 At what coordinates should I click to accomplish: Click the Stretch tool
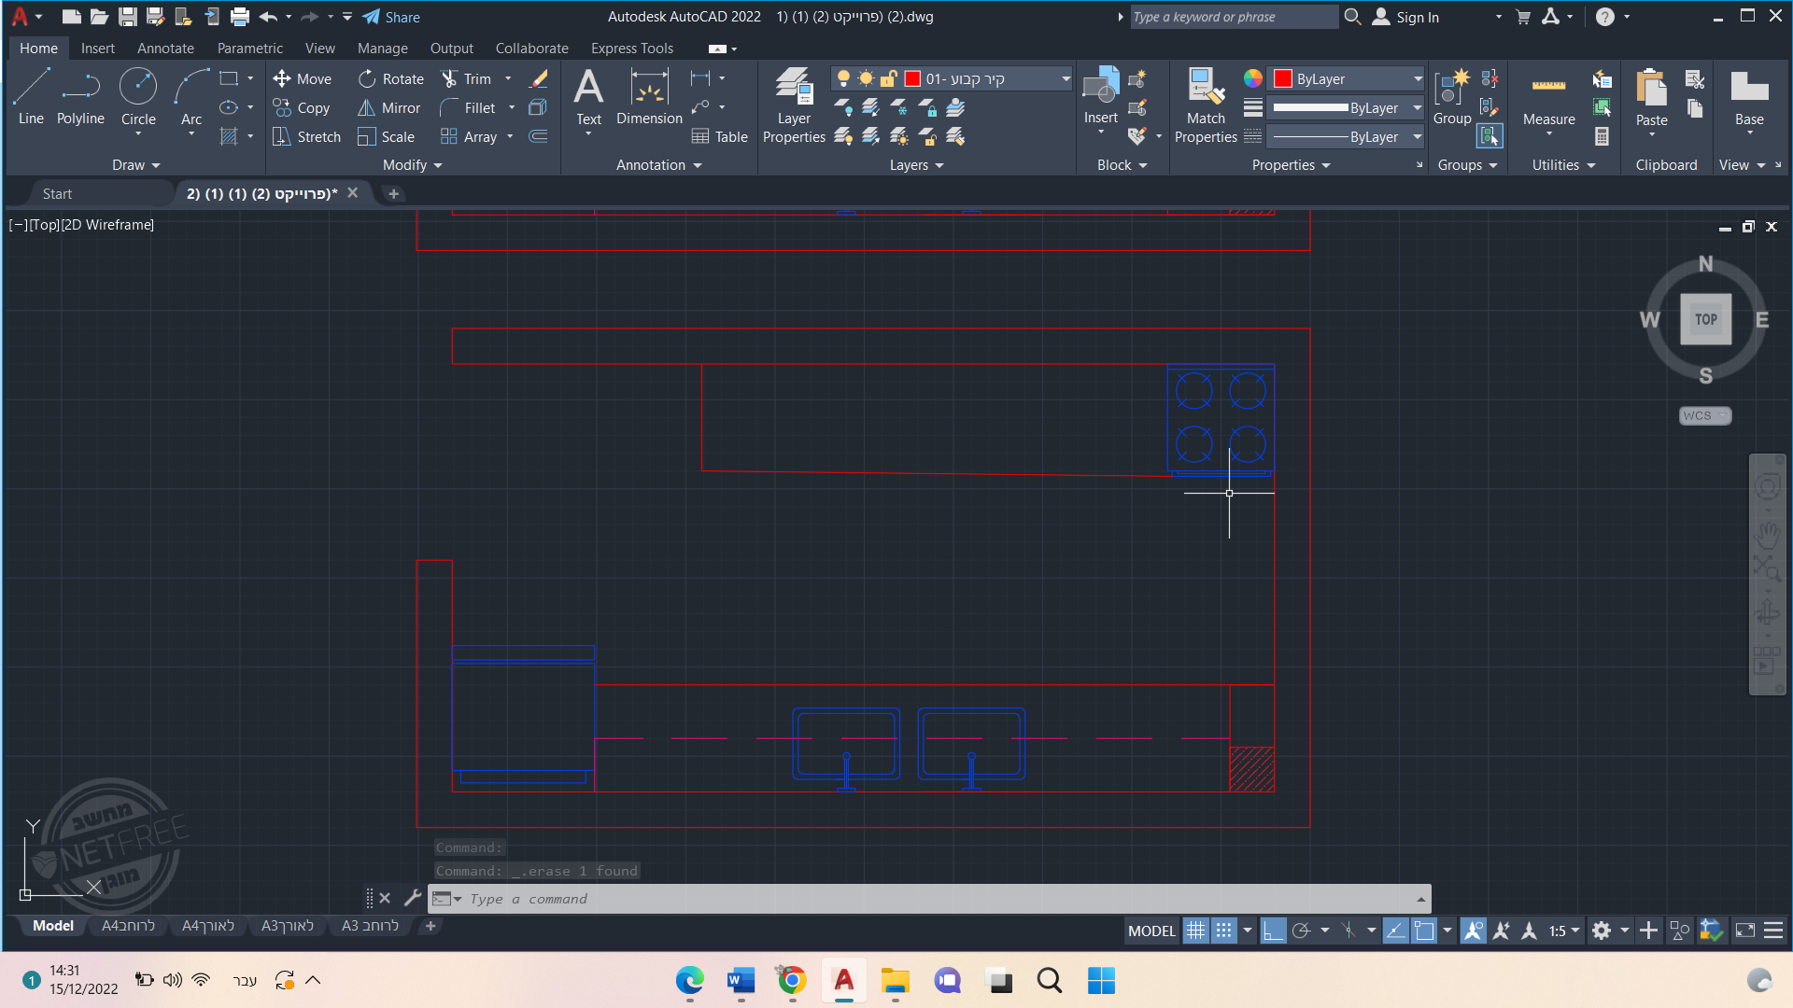307,137
